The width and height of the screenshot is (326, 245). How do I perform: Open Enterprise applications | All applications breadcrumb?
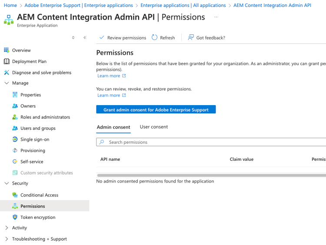click(183, 5)
